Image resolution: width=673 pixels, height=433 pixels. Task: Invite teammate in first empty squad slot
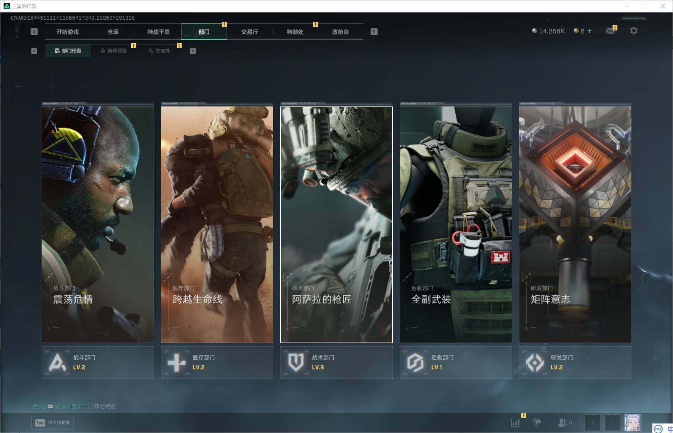(593, 423)
